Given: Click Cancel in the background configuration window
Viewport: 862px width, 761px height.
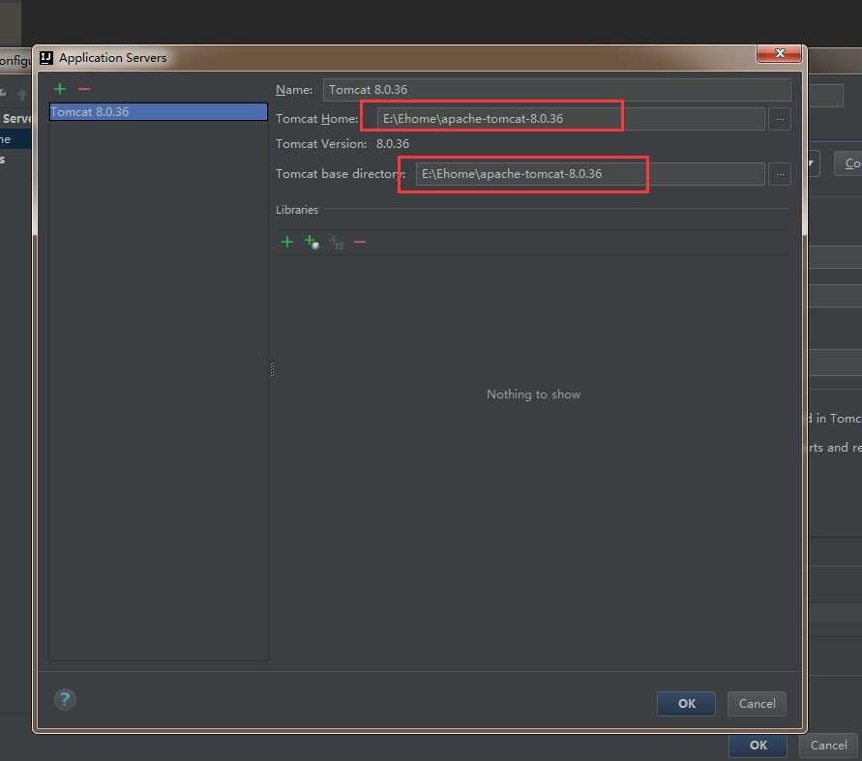Looking at the screenshot, I should [x=828, y=746].
